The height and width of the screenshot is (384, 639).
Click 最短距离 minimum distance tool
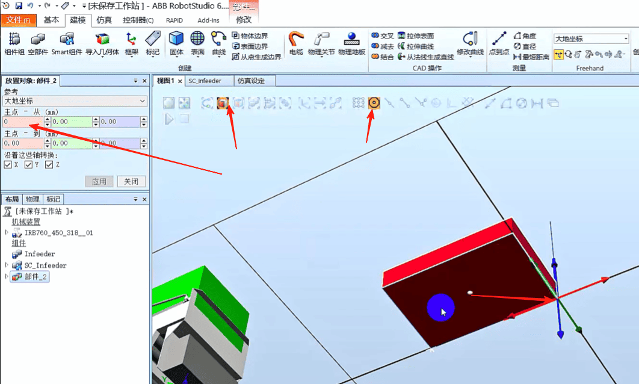pyautogui.click(x=531, y=57)
